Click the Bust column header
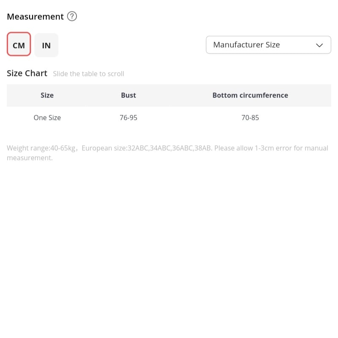338x338 pixels. click(x=128, y=95)
